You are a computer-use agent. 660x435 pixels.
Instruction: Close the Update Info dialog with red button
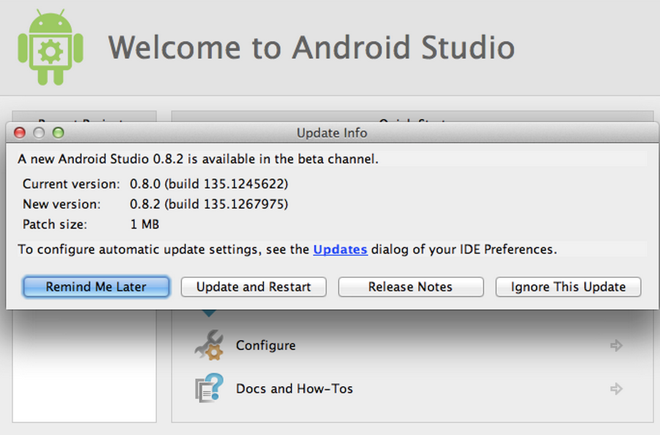tap(20, 133)
